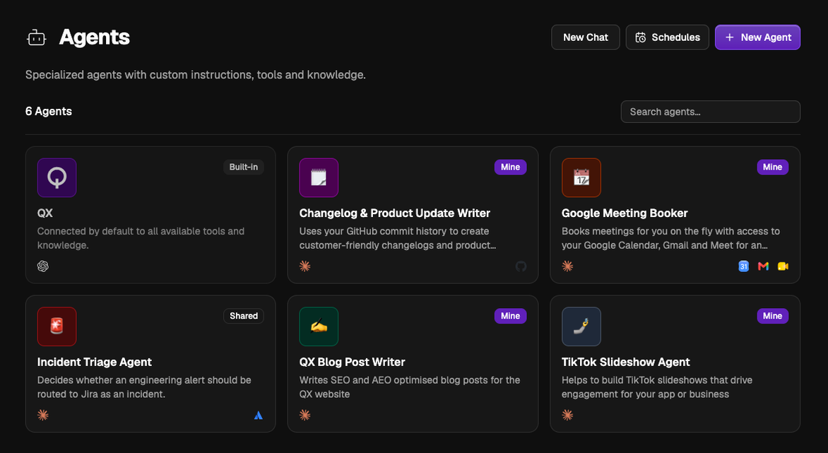Click the Gmail icon on Meeting Booker card
828x453 pixels.
point(763,266)
